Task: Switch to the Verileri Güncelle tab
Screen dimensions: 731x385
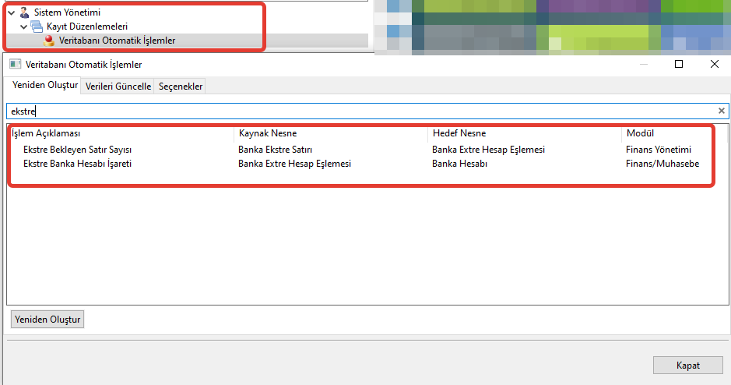Action: 118,87
